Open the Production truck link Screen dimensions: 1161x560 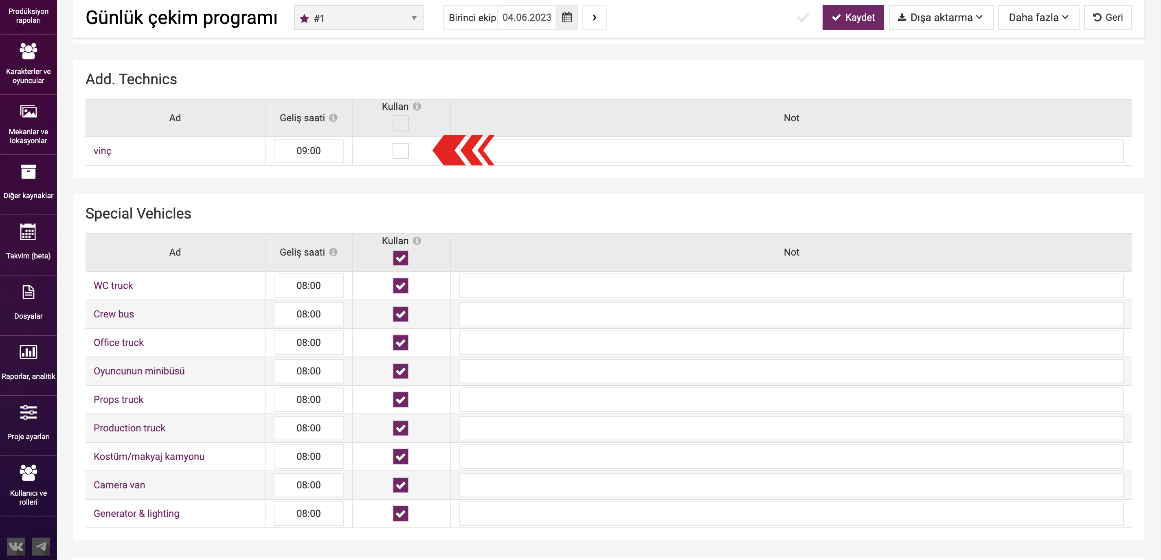(x=129, y=428)
